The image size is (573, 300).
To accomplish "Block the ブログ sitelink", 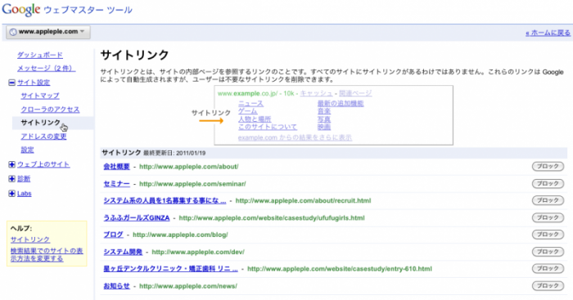I will [548, 235].
